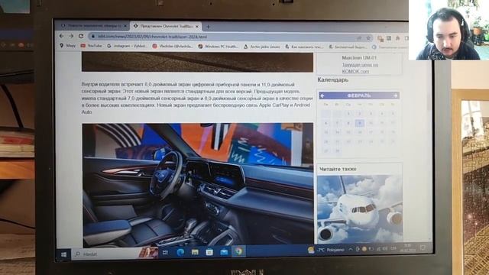Open Task View from the taskbar
Viewport: 489px width, 275px height.
(x=165, y=253)
